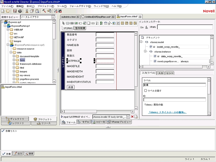Select the A/B select list control tool

point(102,23)
